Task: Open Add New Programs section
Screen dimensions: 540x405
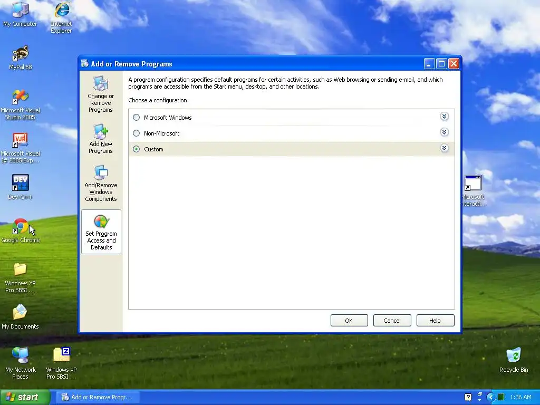Action: (101, 139)
